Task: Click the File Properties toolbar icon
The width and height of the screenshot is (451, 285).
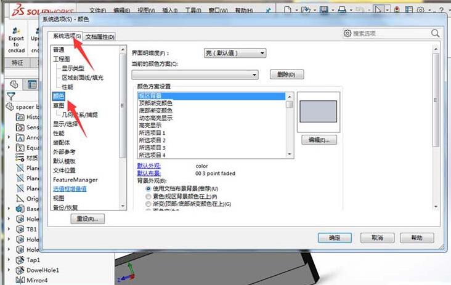Action: pos(408,10)
